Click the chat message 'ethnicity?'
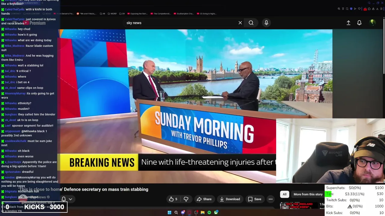This screenshot has width=385, height=216. pyautogui.click(x=24, y=103)
